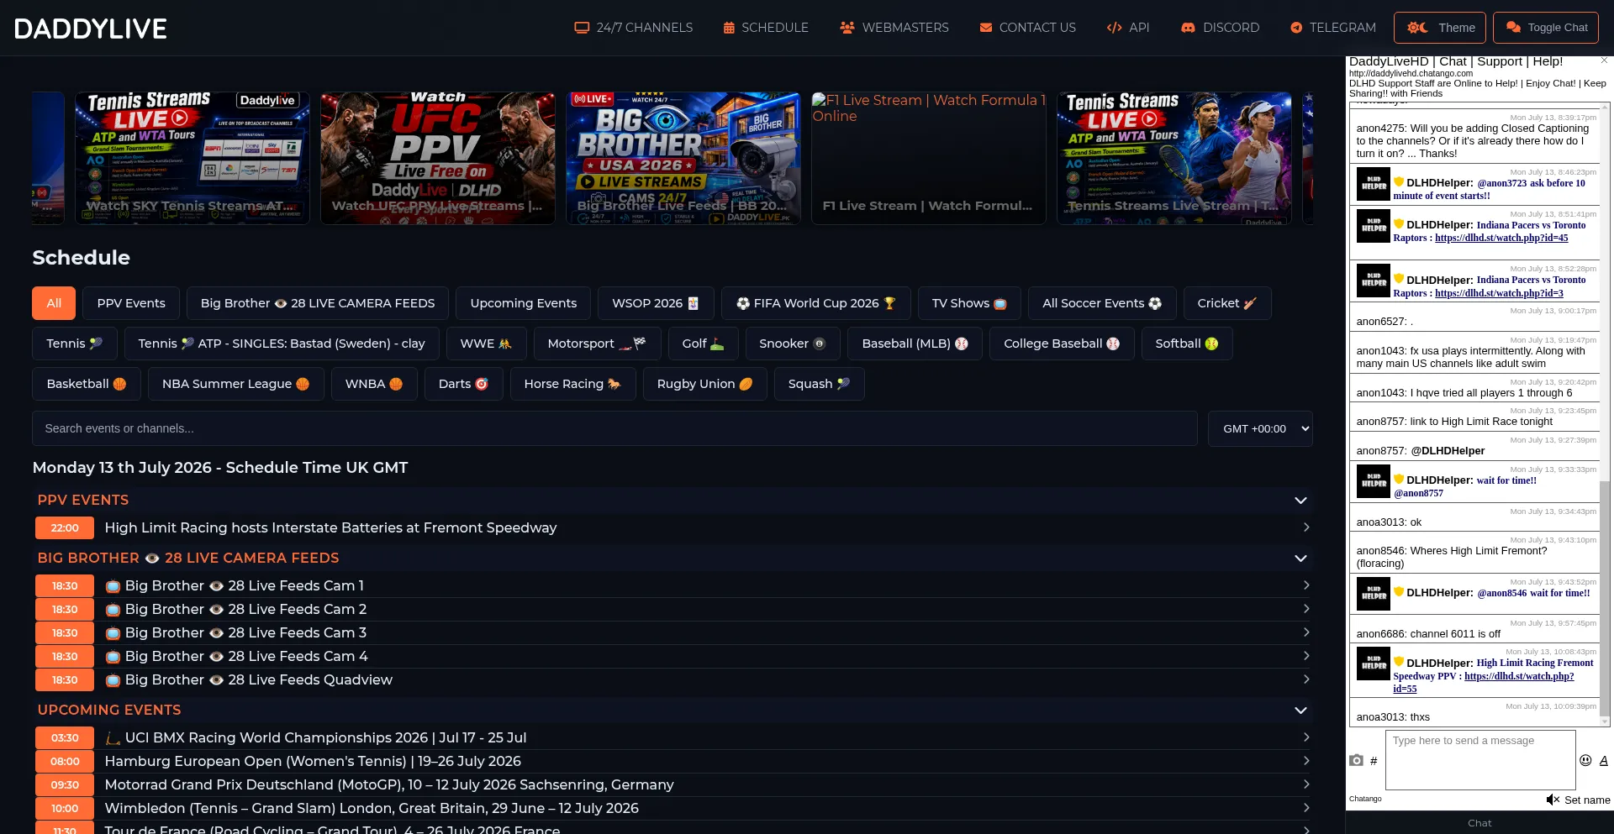This screenshot has width=1614, height=834.
Task: Open the Discord link in the header
Action: tap(1220, 28)
